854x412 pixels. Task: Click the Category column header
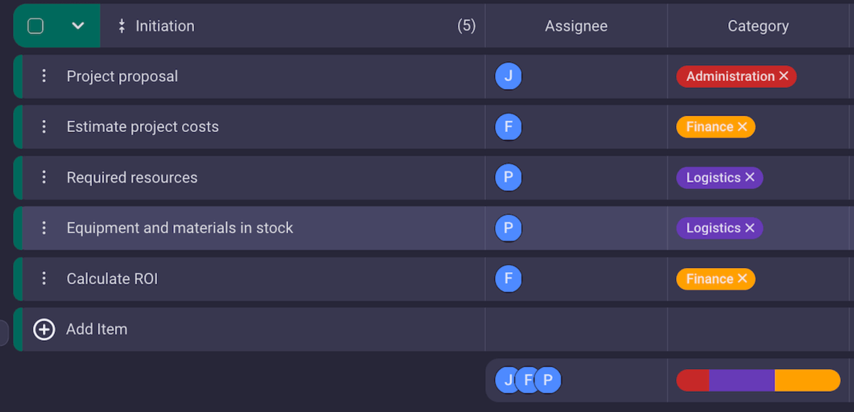(758, 26)
